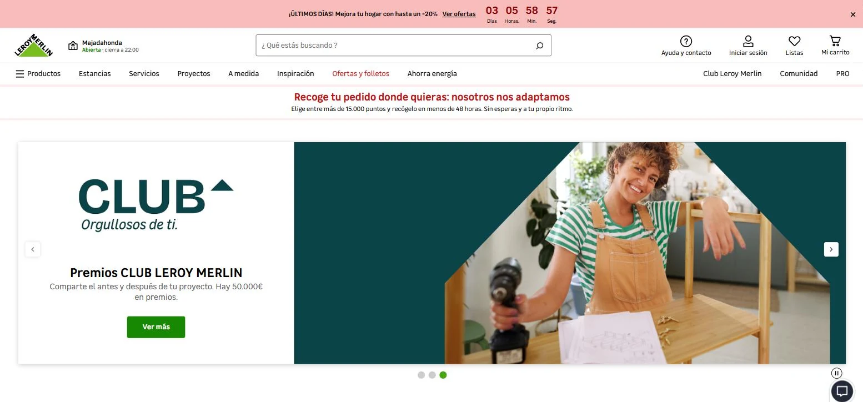Image resolution: width=863 pixels, height=402 pixels.
Task: Click the Recoge tu pedido donde quieras banner
Action: 432,102
